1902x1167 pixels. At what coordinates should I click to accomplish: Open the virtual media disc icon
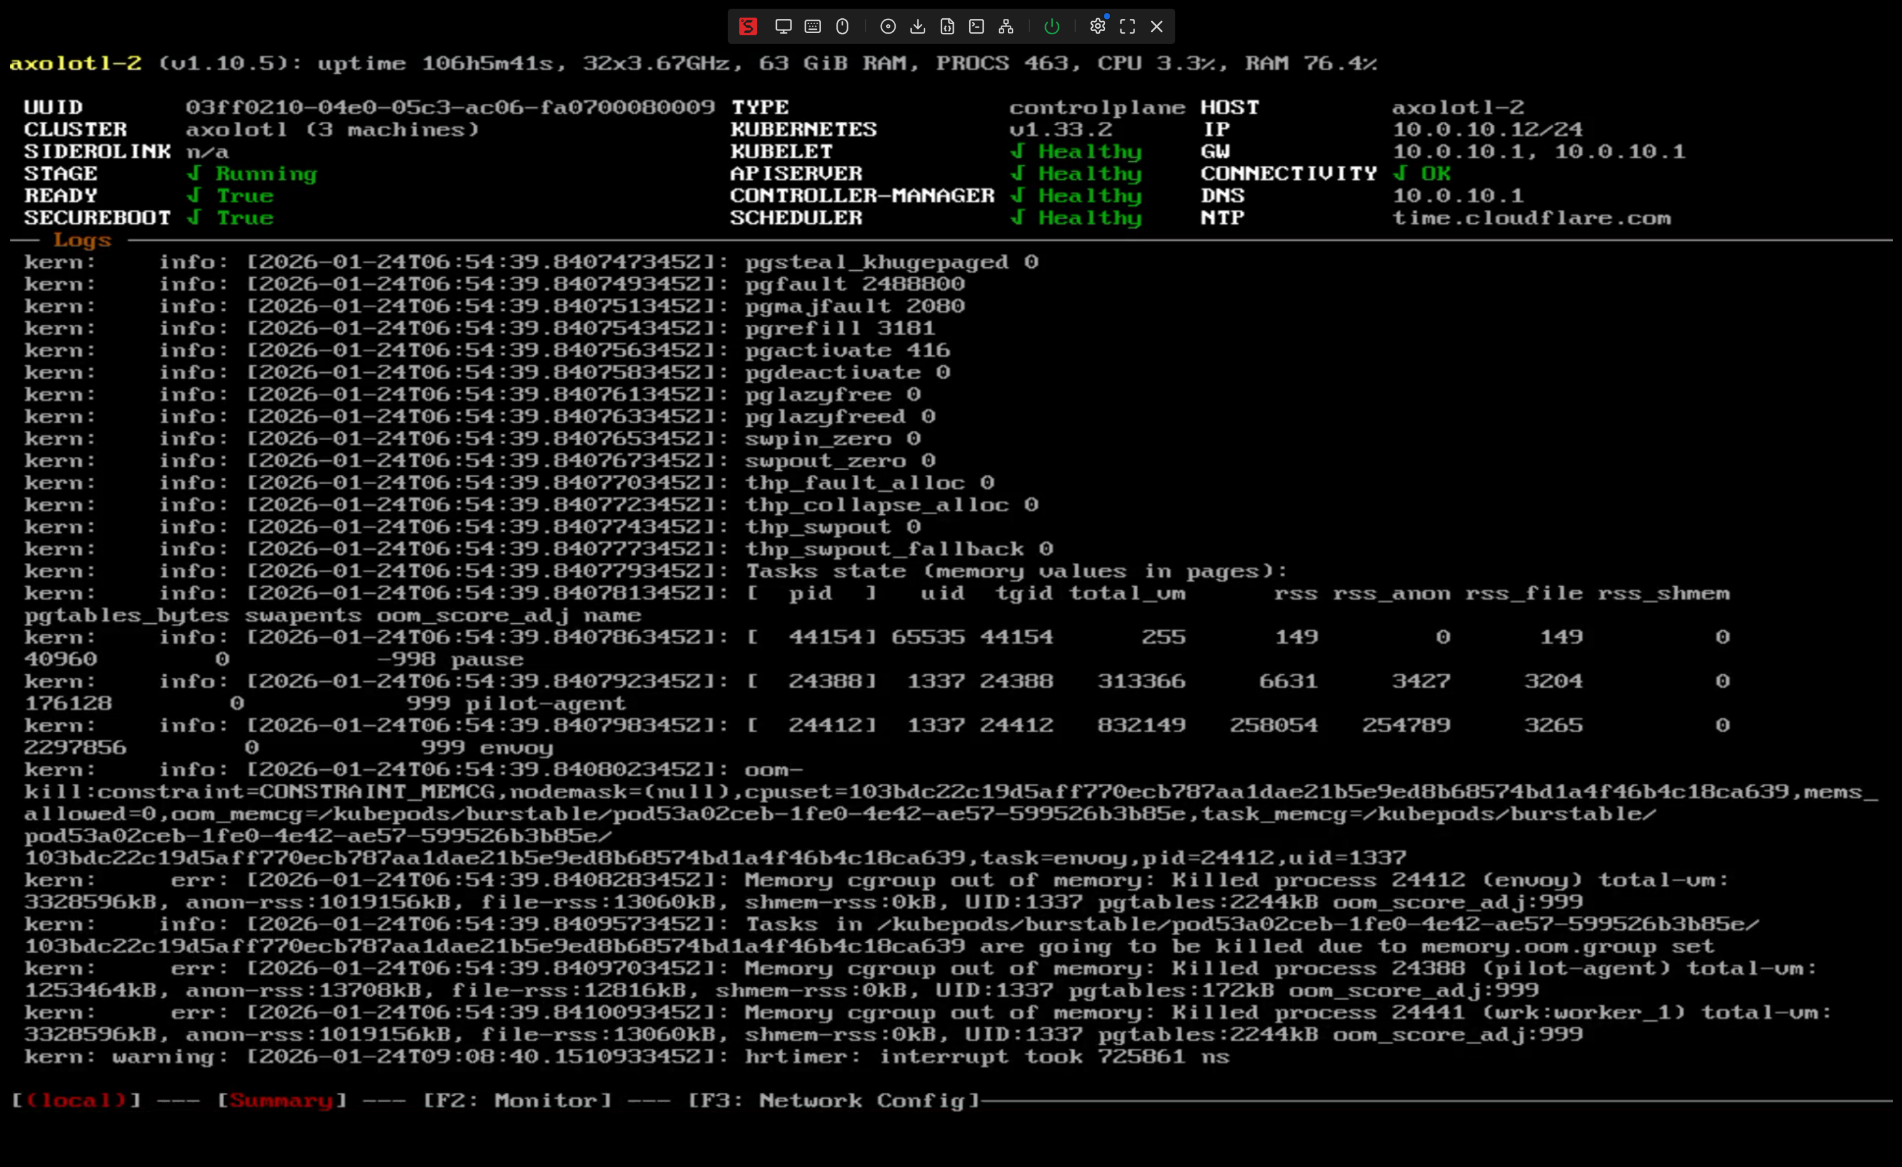point(887,26)
